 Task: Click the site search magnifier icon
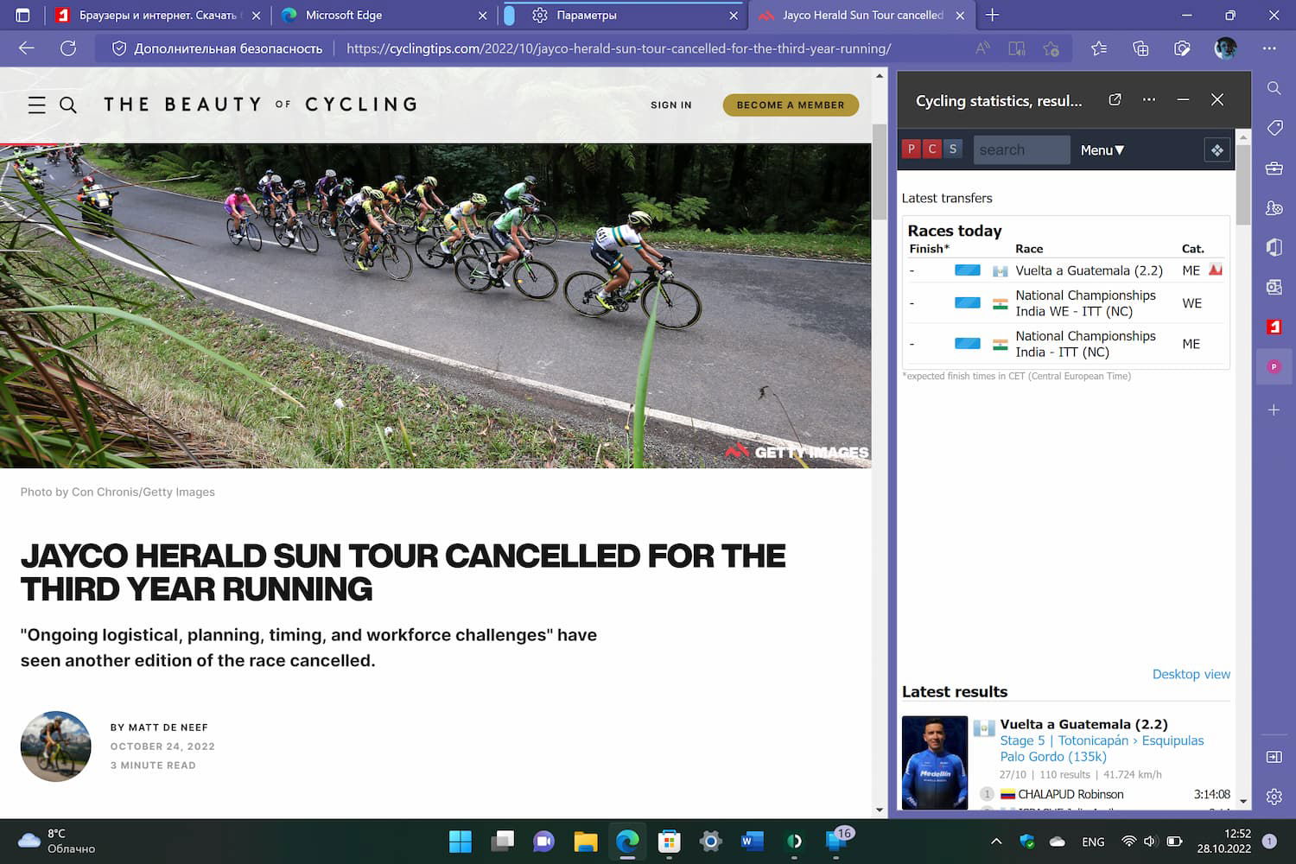[x=68, y=105]
